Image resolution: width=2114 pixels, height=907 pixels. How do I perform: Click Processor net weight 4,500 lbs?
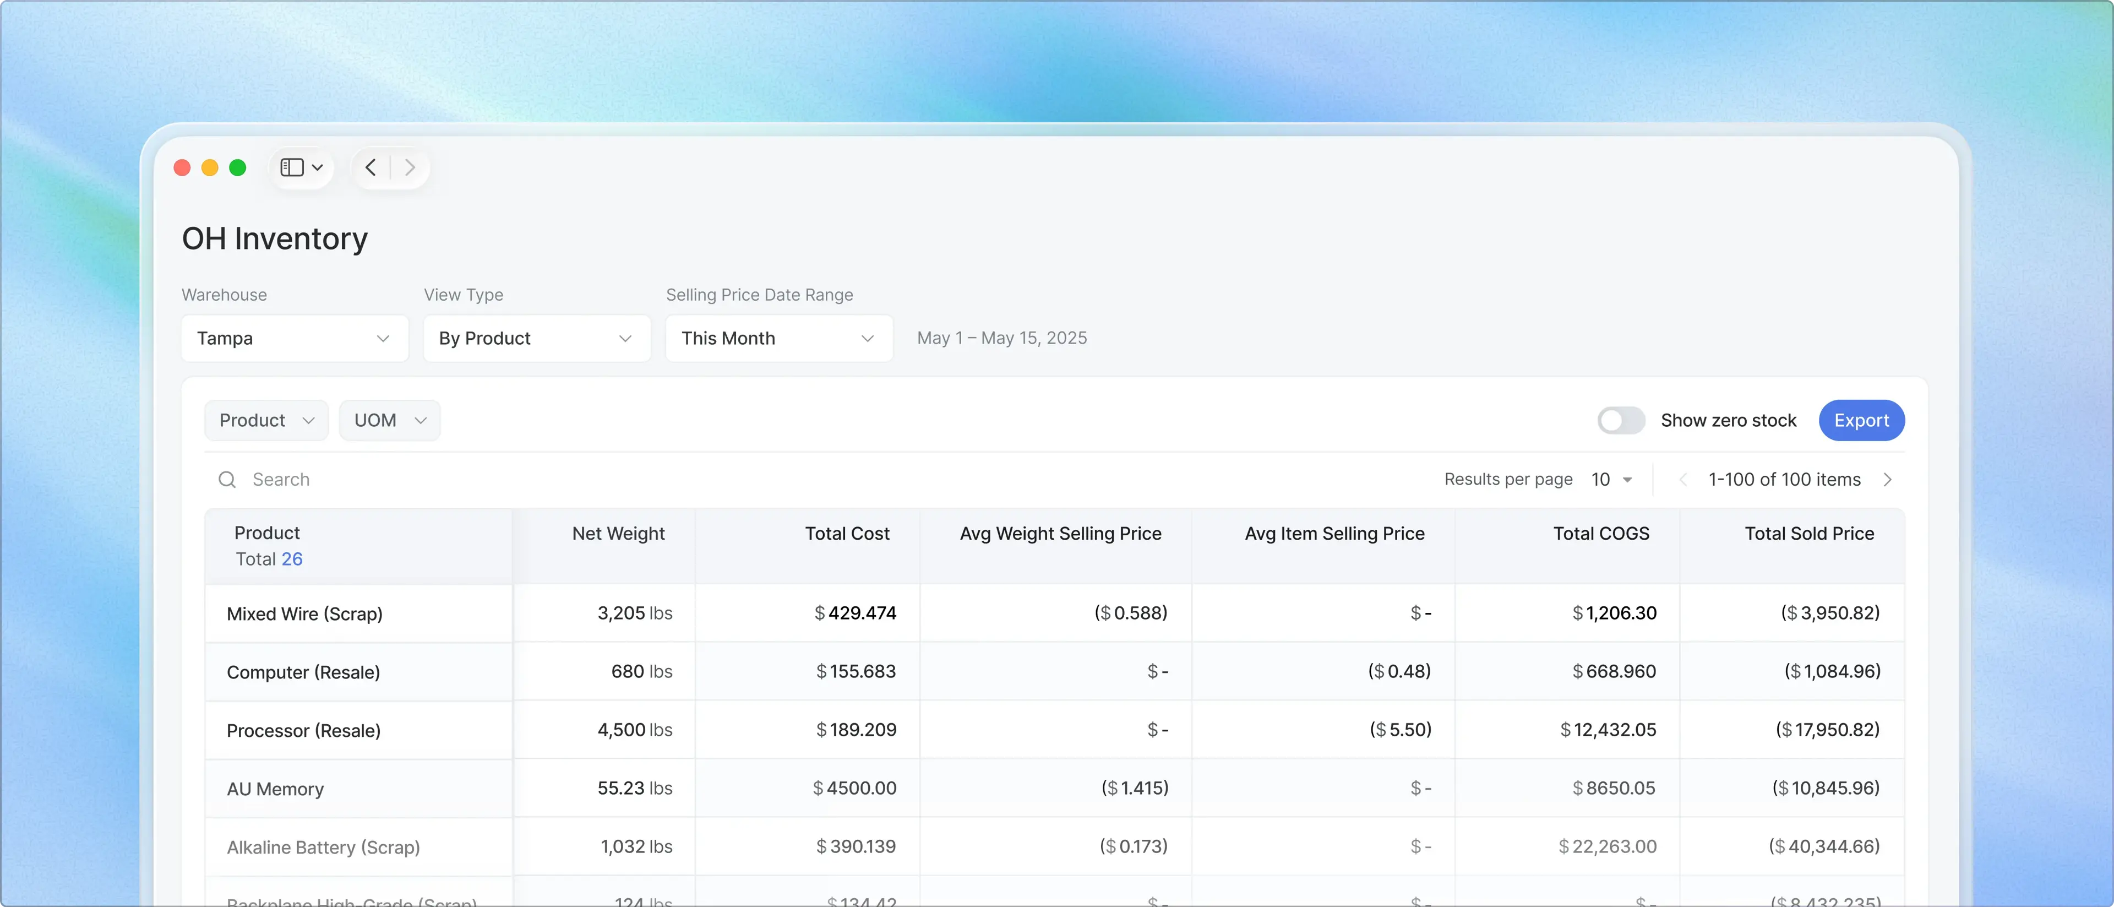click(x=634, y=730)
